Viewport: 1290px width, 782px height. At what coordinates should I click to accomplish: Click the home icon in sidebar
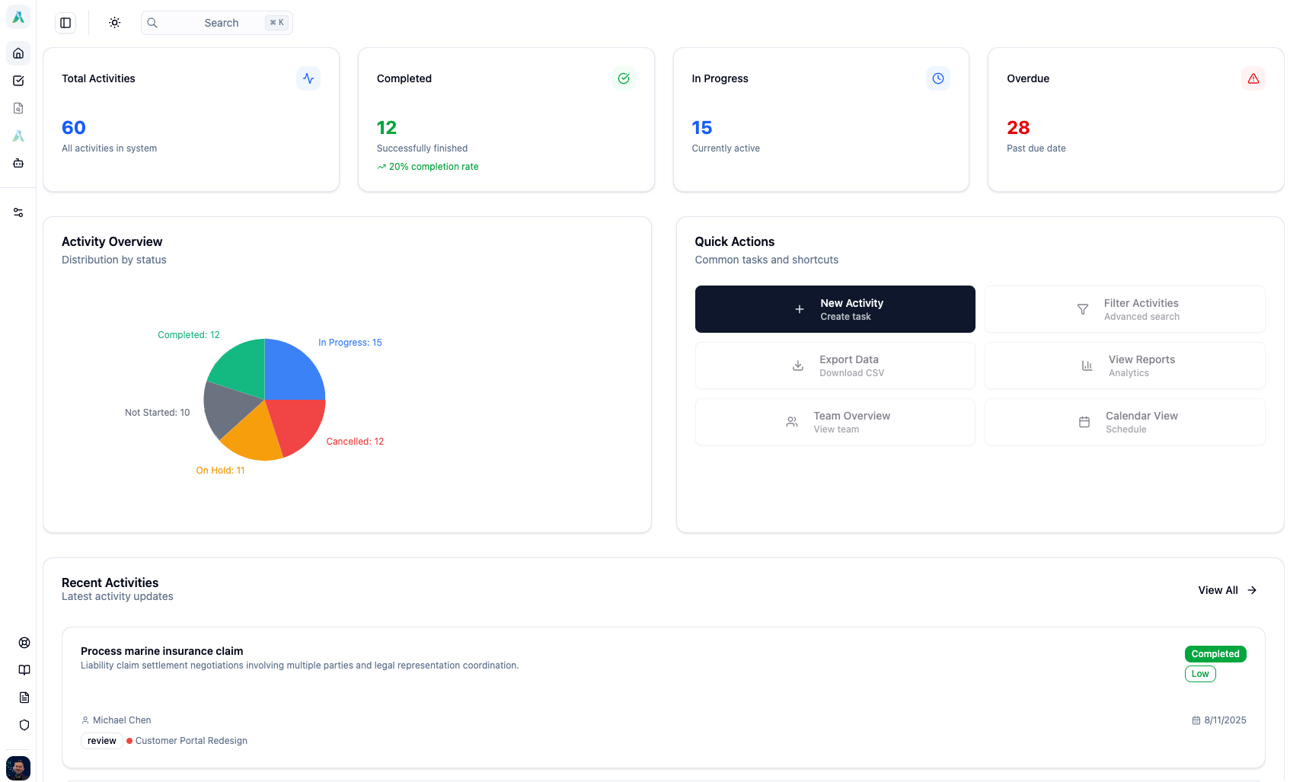(x=18, y=53)
